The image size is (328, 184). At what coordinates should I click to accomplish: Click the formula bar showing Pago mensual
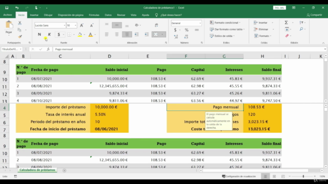tap(188, 49)
